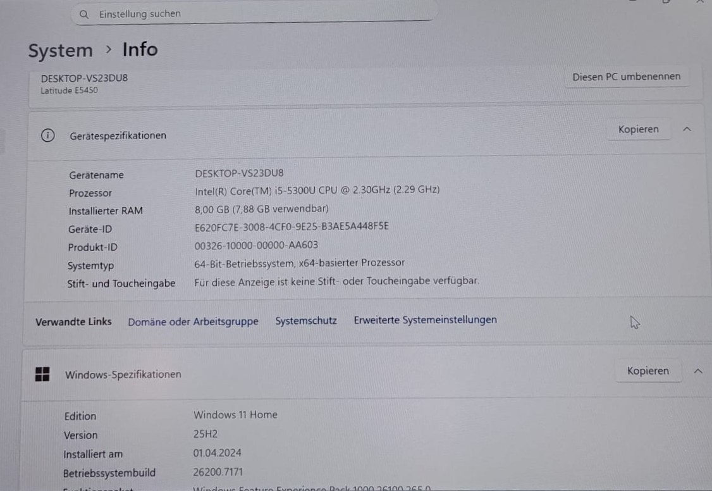The height and width of the screenshot is (491, 712).
Task: Copy the Windows-Spezifikationen via Kopieren
Action: [648, 371]
